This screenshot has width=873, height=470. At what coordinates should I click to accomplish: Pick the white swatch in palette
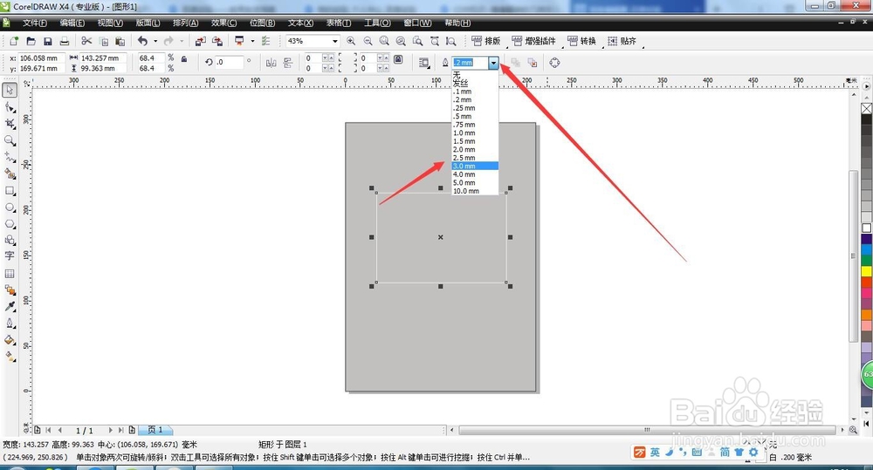(x=866, y=228)
